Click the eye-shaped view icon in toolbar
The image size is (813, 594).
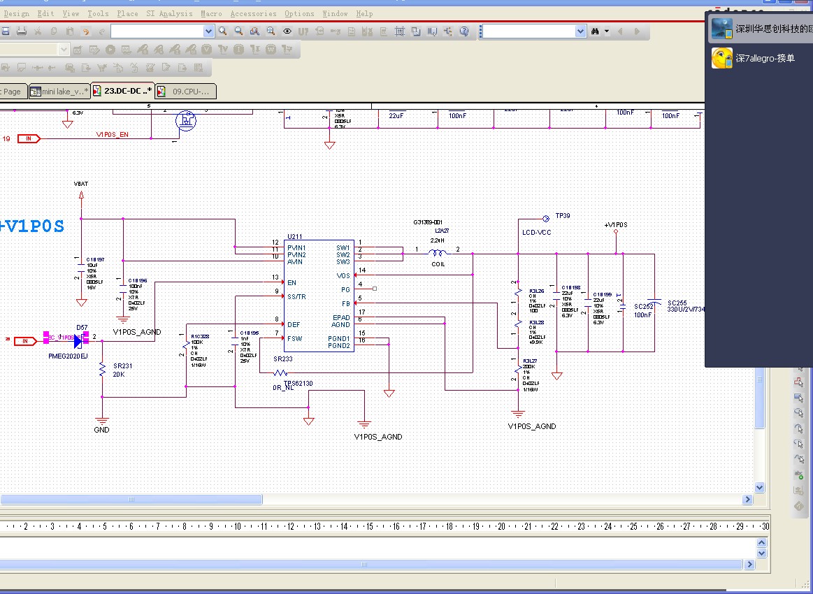[287, 31]
